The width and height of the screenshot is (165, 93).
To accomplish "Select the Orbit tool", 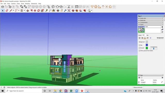I will click(x=58, y=11).
